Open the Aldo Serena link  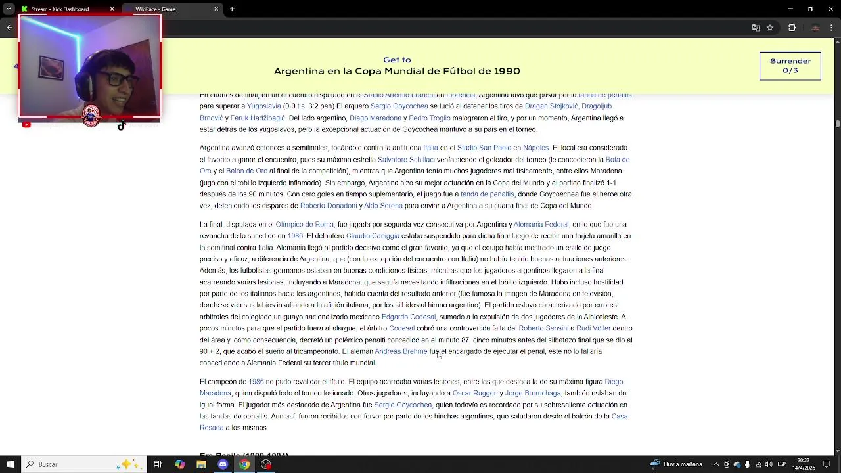383,206
